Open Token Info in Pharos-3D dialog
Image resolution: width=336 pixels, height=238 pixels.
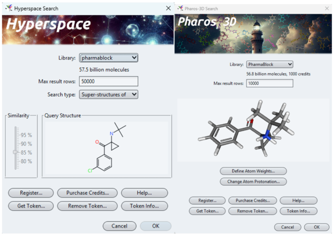[x=298, y=211]
